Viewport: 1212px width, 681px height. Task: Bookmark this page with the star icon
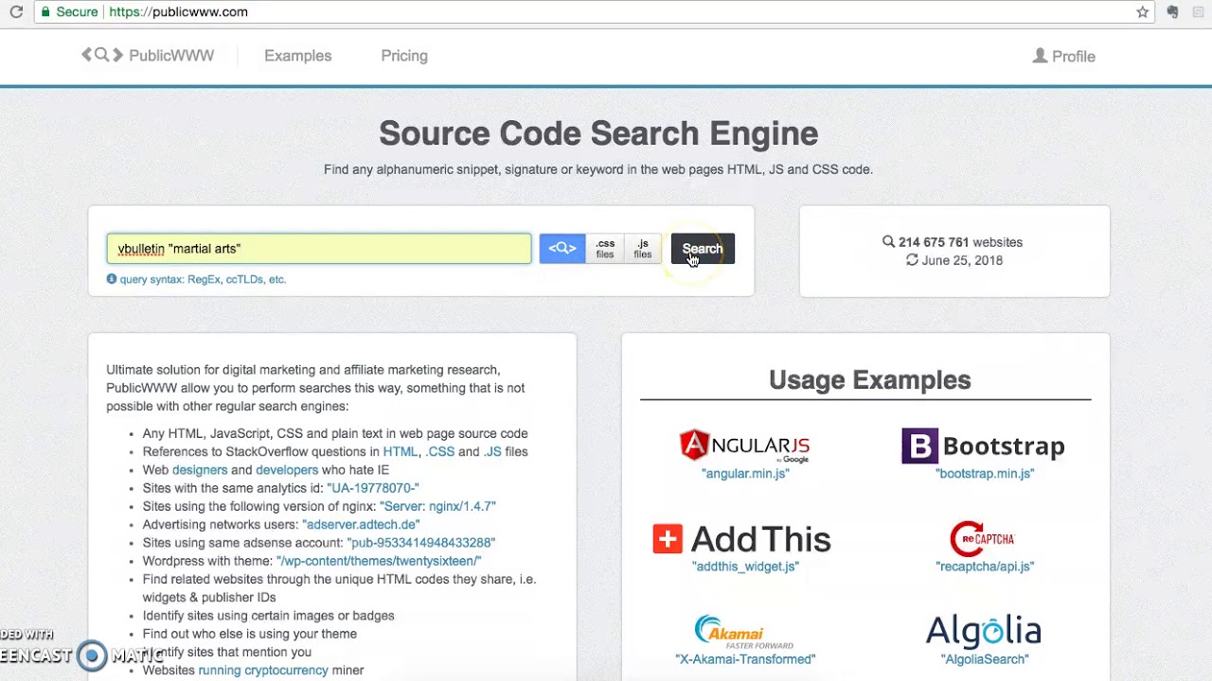[x=1142, y=12]
